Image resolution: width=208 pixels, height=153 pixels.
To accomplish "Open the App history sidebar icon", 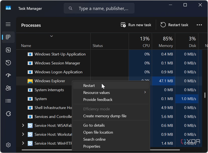I will tap(8, 63).
